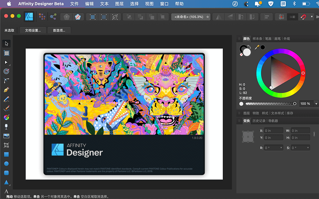This screenshot has width=319, height=199.
Task: Click the color picker eyedropper
Action: (257, 47)
